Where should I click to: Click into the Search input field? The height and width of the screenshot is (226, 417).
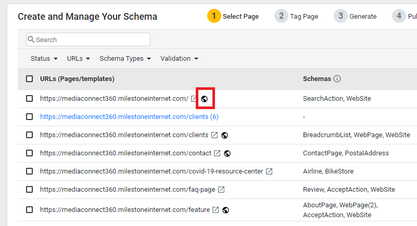[x=88, y=39]
